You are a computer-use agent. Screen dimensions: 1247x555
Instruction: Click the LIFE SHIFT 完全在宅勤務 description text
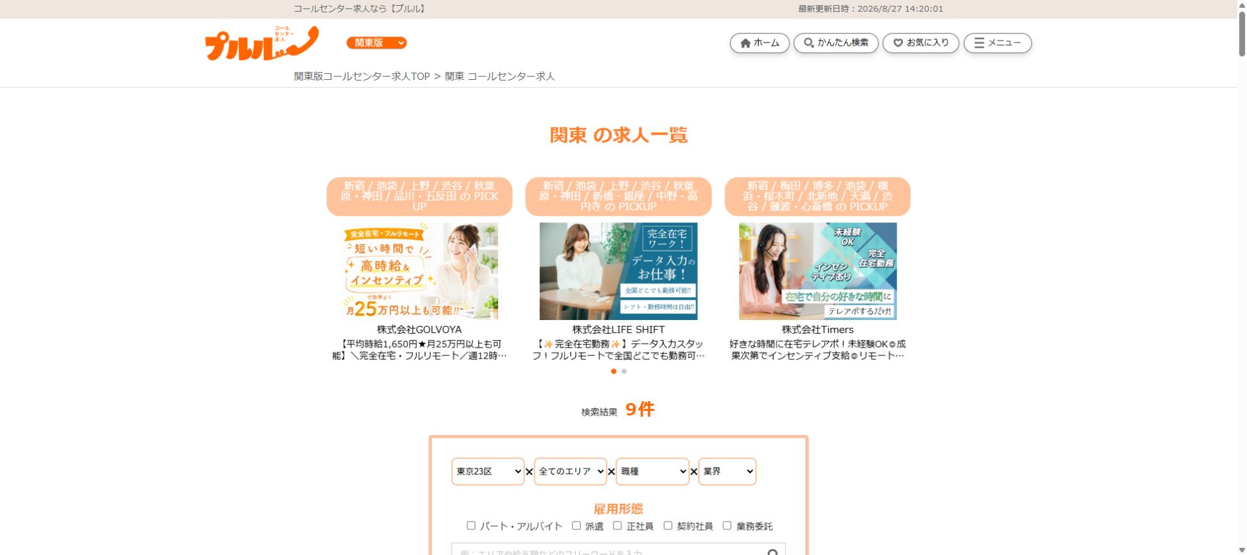point(618,349)
